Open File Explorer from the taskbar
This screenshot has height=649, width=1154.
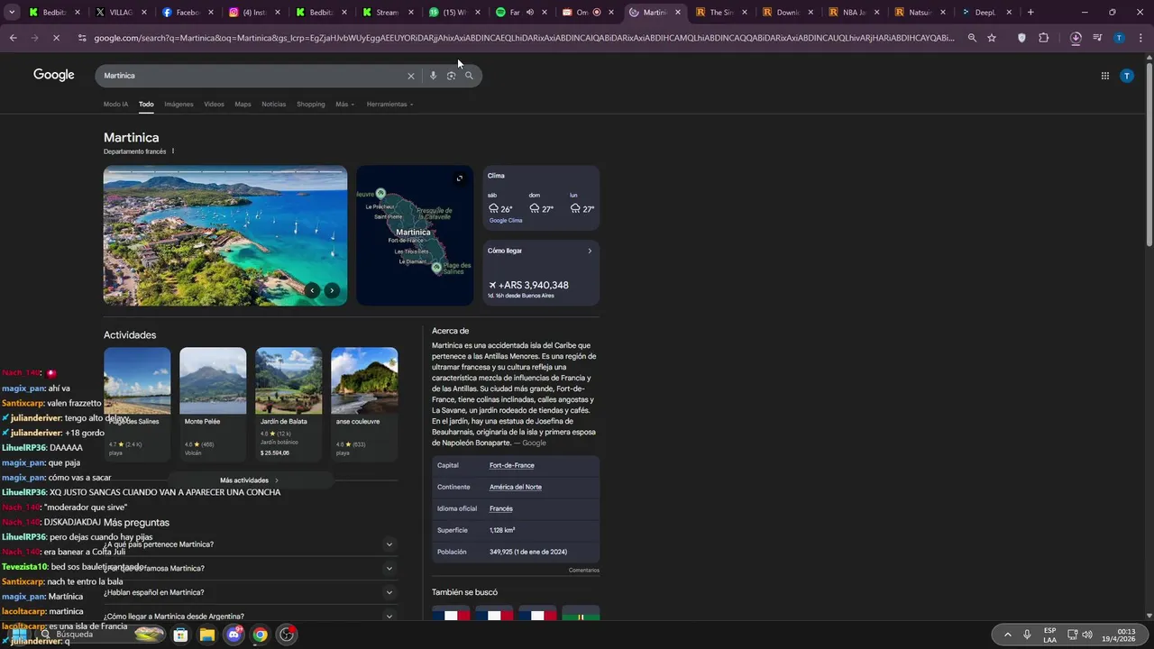click(206, 635)
